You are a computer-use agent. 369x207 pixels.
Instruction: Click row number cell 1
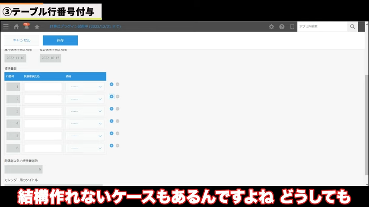click(x=13, y=87)
